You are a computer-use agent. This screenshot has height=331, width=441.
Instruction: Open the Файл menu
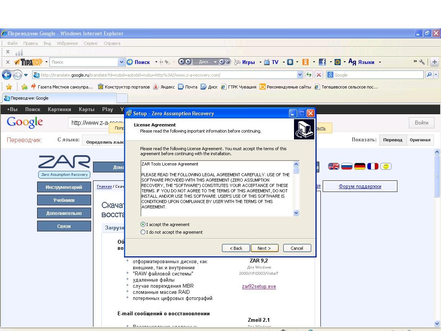[12, 43]
